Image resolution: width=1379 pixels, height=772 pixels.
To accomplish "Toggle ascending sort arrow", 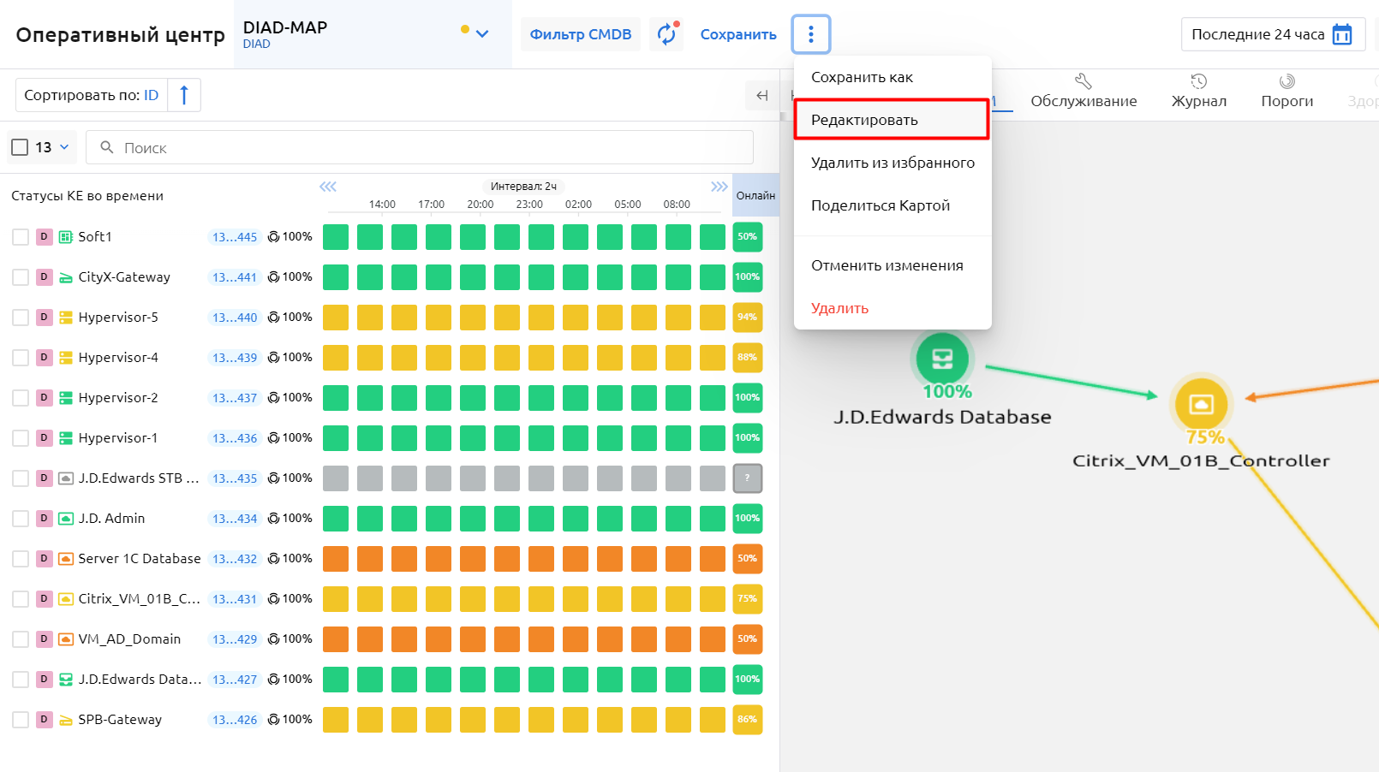I will (184, 95).
